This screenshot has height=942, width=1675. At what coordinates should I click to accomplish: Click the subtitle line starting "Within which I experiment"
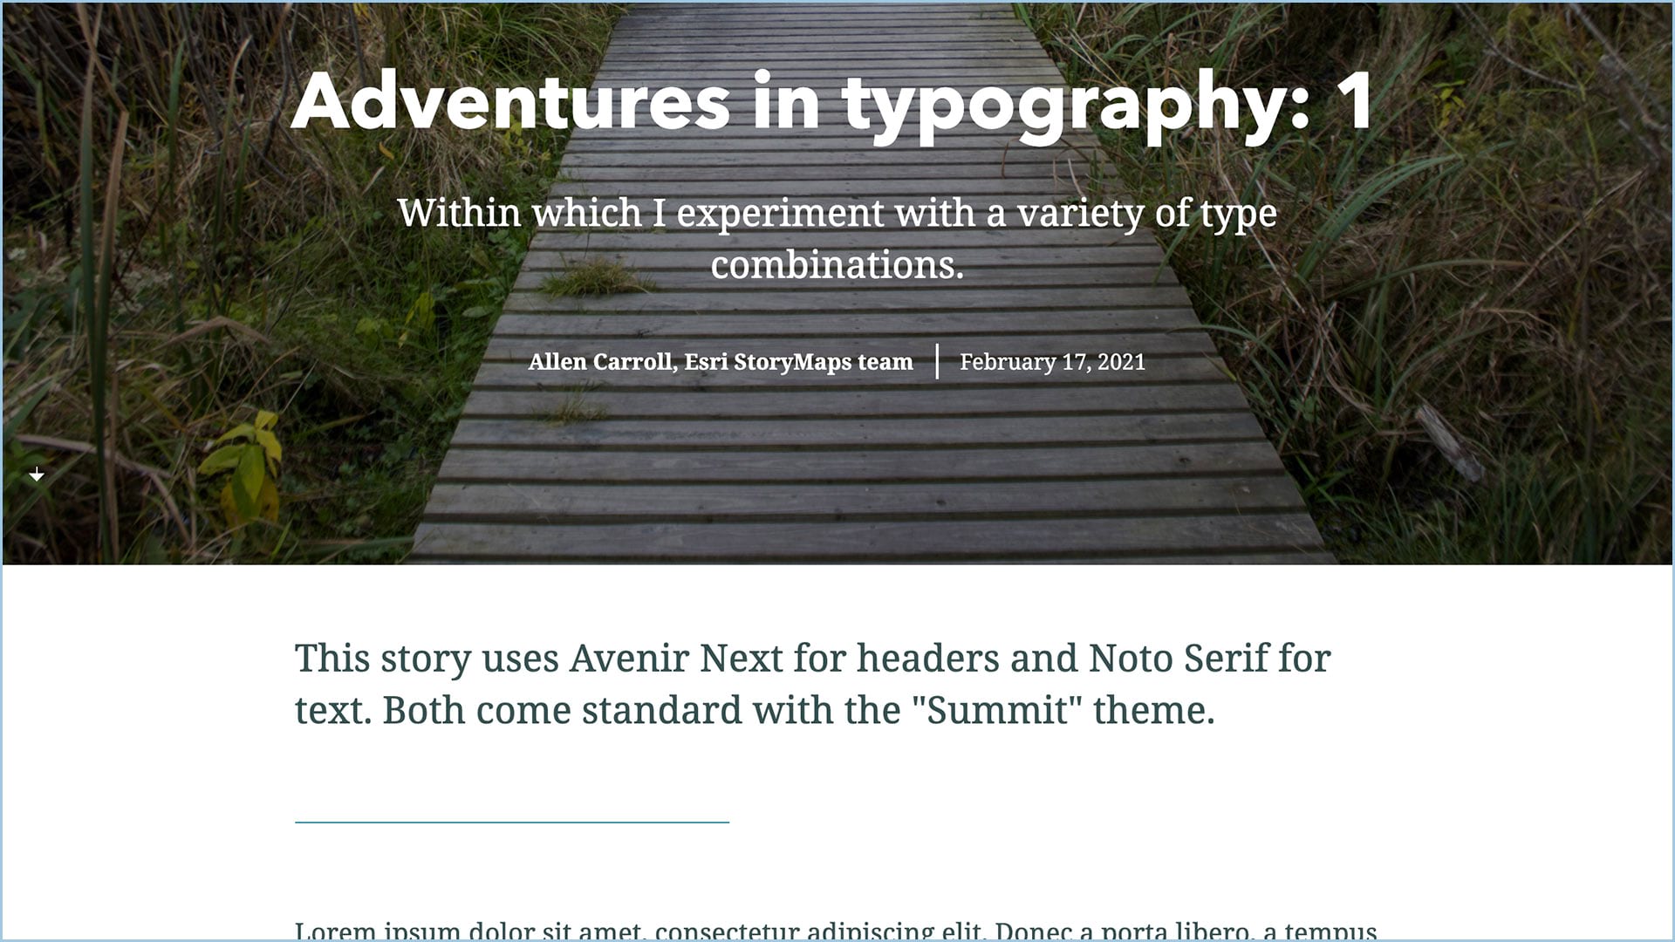point(836,213)
